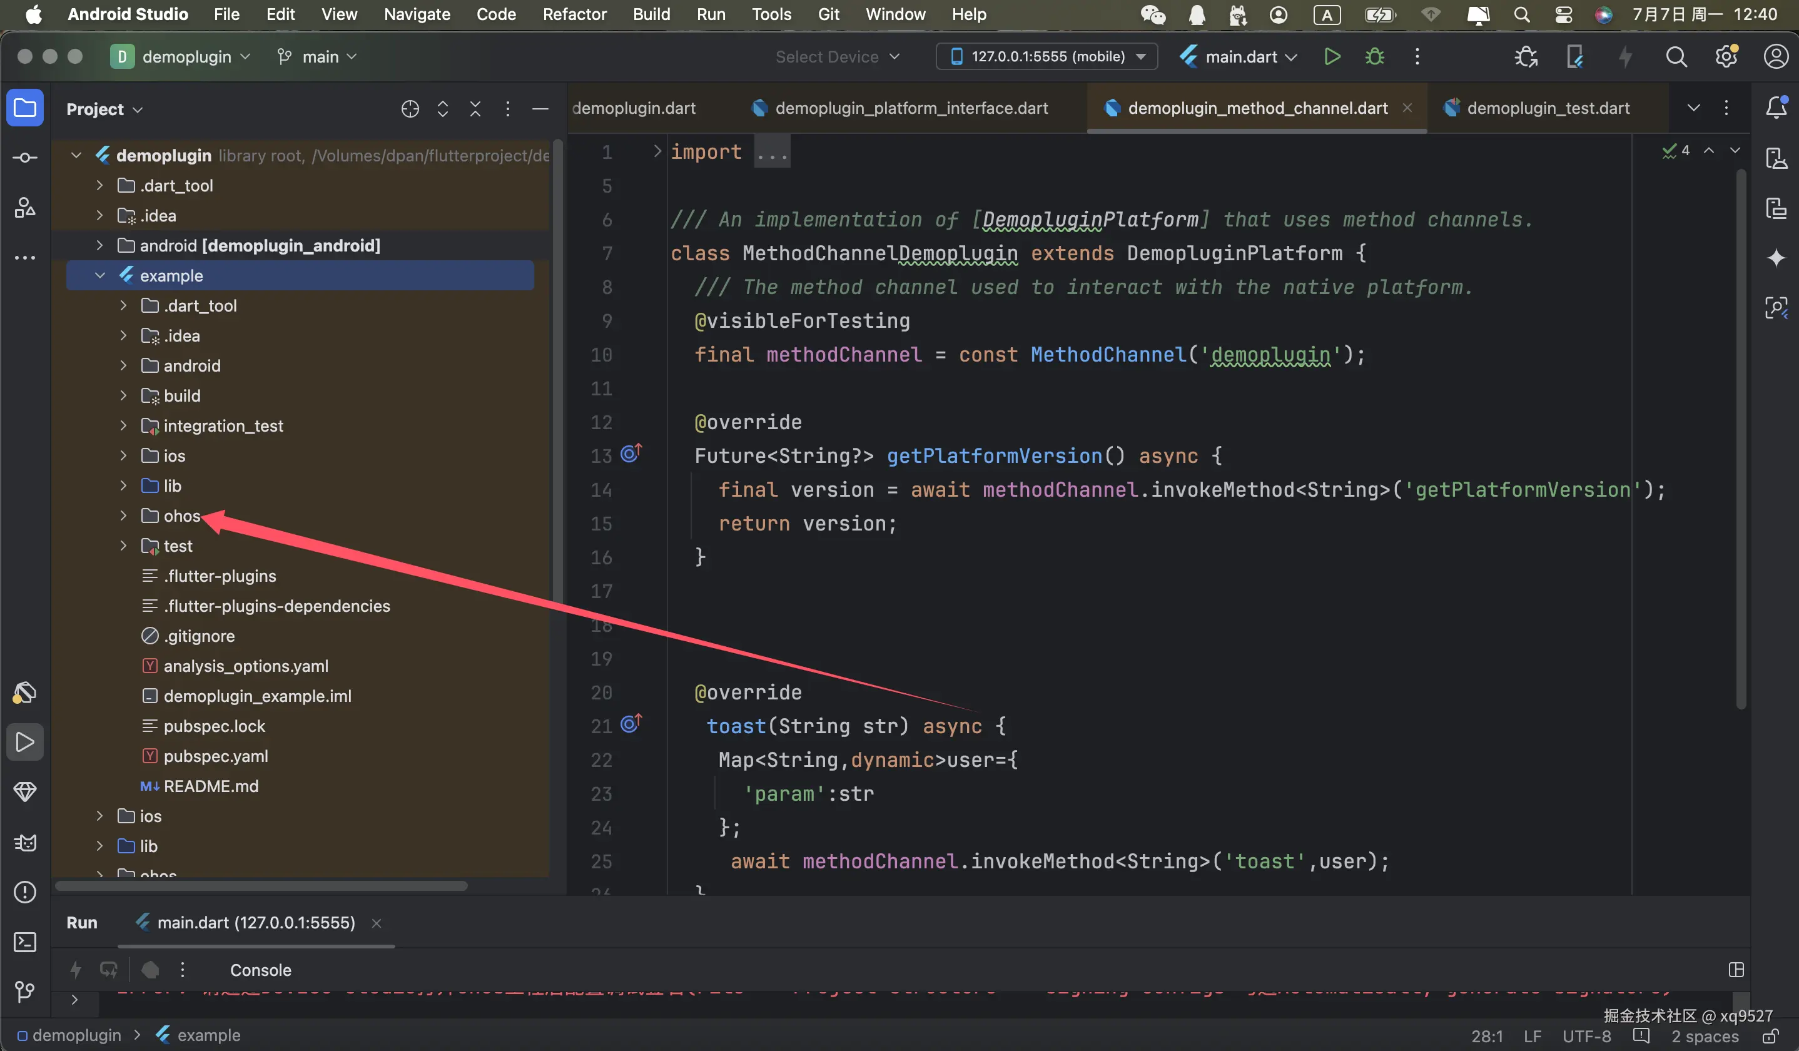The image size is (1799, 1051).
Task: Switch to demoplugin_platform_interface.dart tab
Action: [x=911, y=108]
